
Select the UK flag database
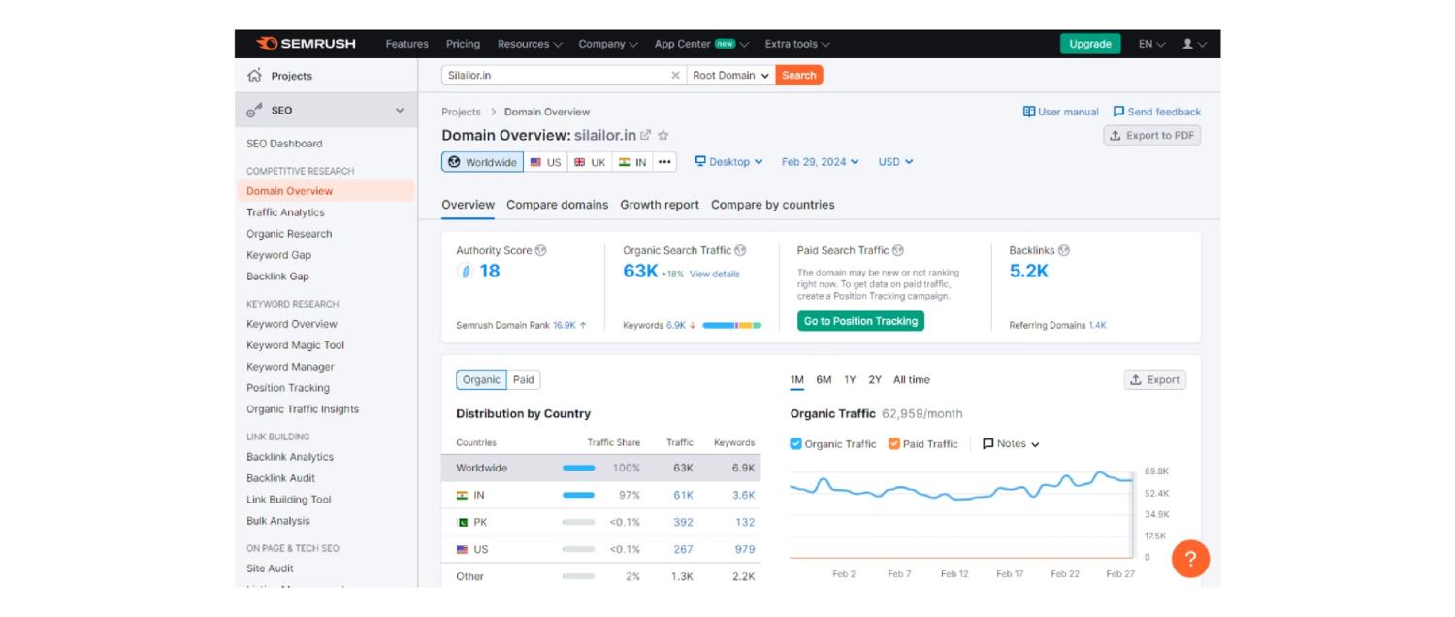(590, 162)
